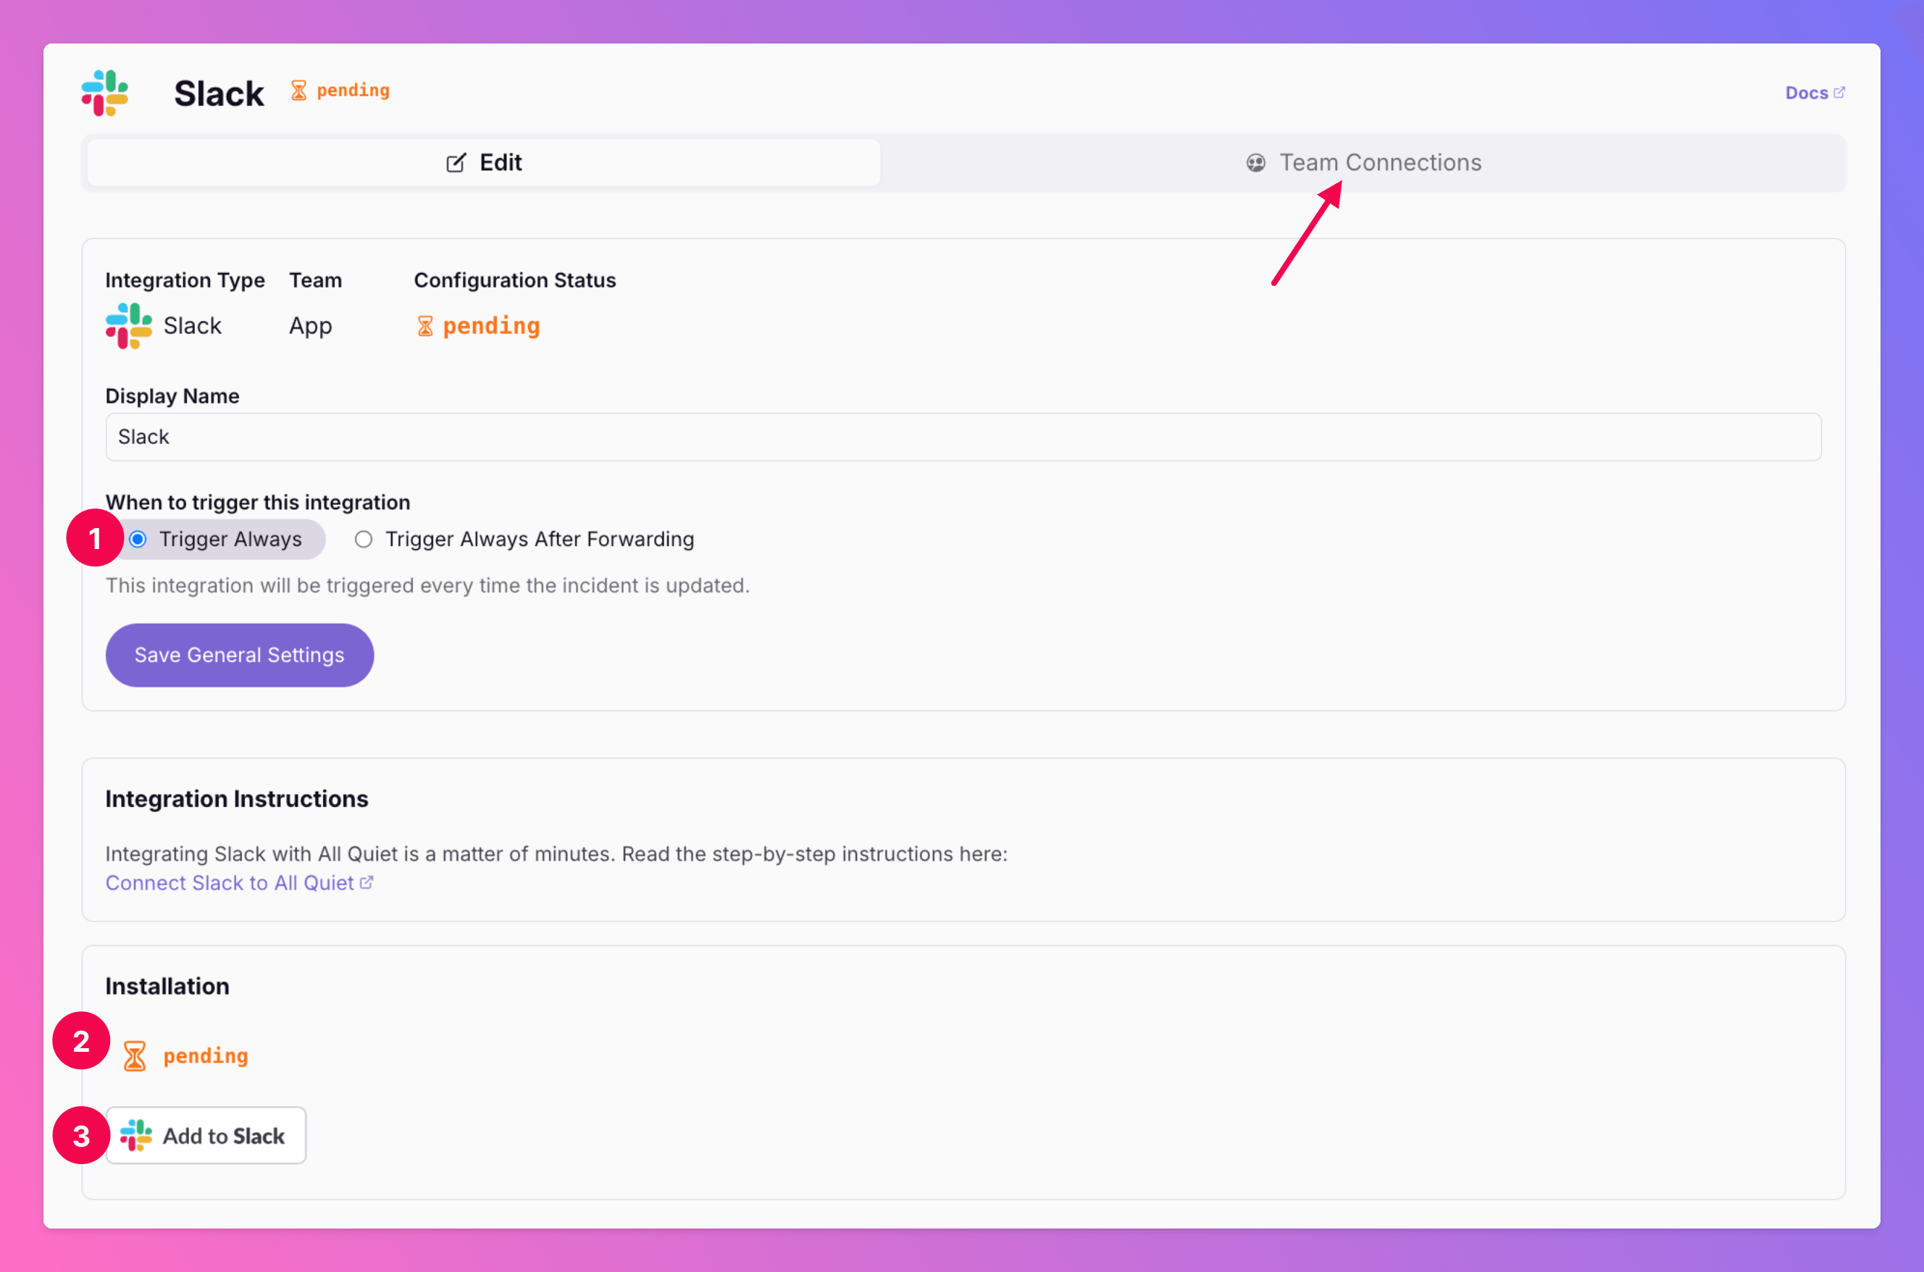Click the Docs external-link icon
Screen dimensions: 1924x1272
(1839, 93)
